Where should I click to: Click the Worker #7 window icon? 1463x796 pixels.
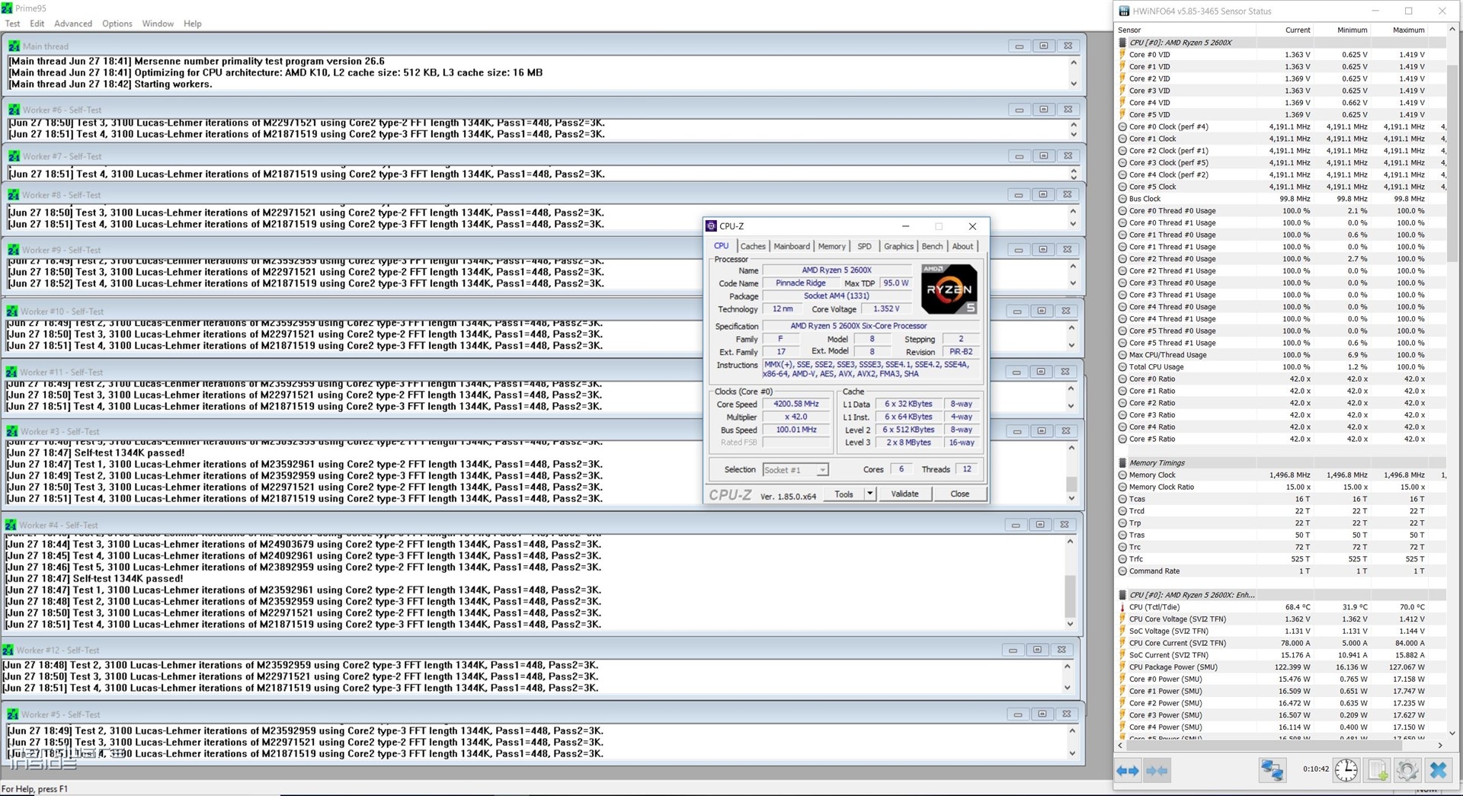coord(14,156)
